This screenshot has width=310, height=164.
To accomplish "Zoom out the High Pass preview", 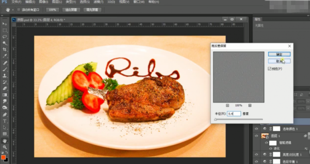I will point(227,105).
